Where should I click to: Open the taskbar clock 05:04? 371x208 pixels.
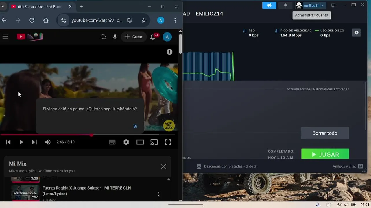click(365, 205)
